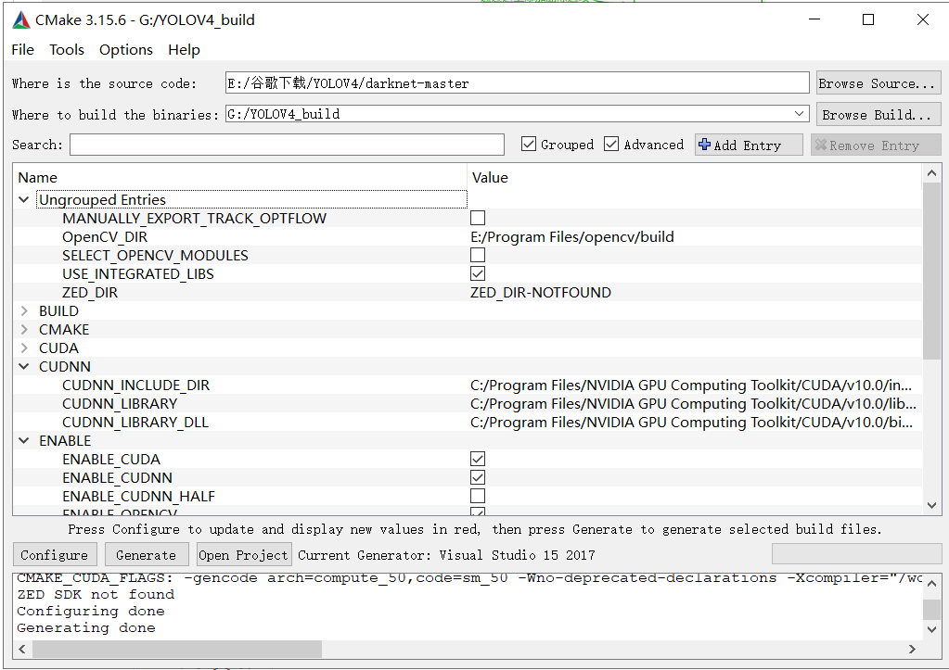
Task: Select the CUDNN_INCLUDE_DIR value
Action: click(x=690, y=386)
